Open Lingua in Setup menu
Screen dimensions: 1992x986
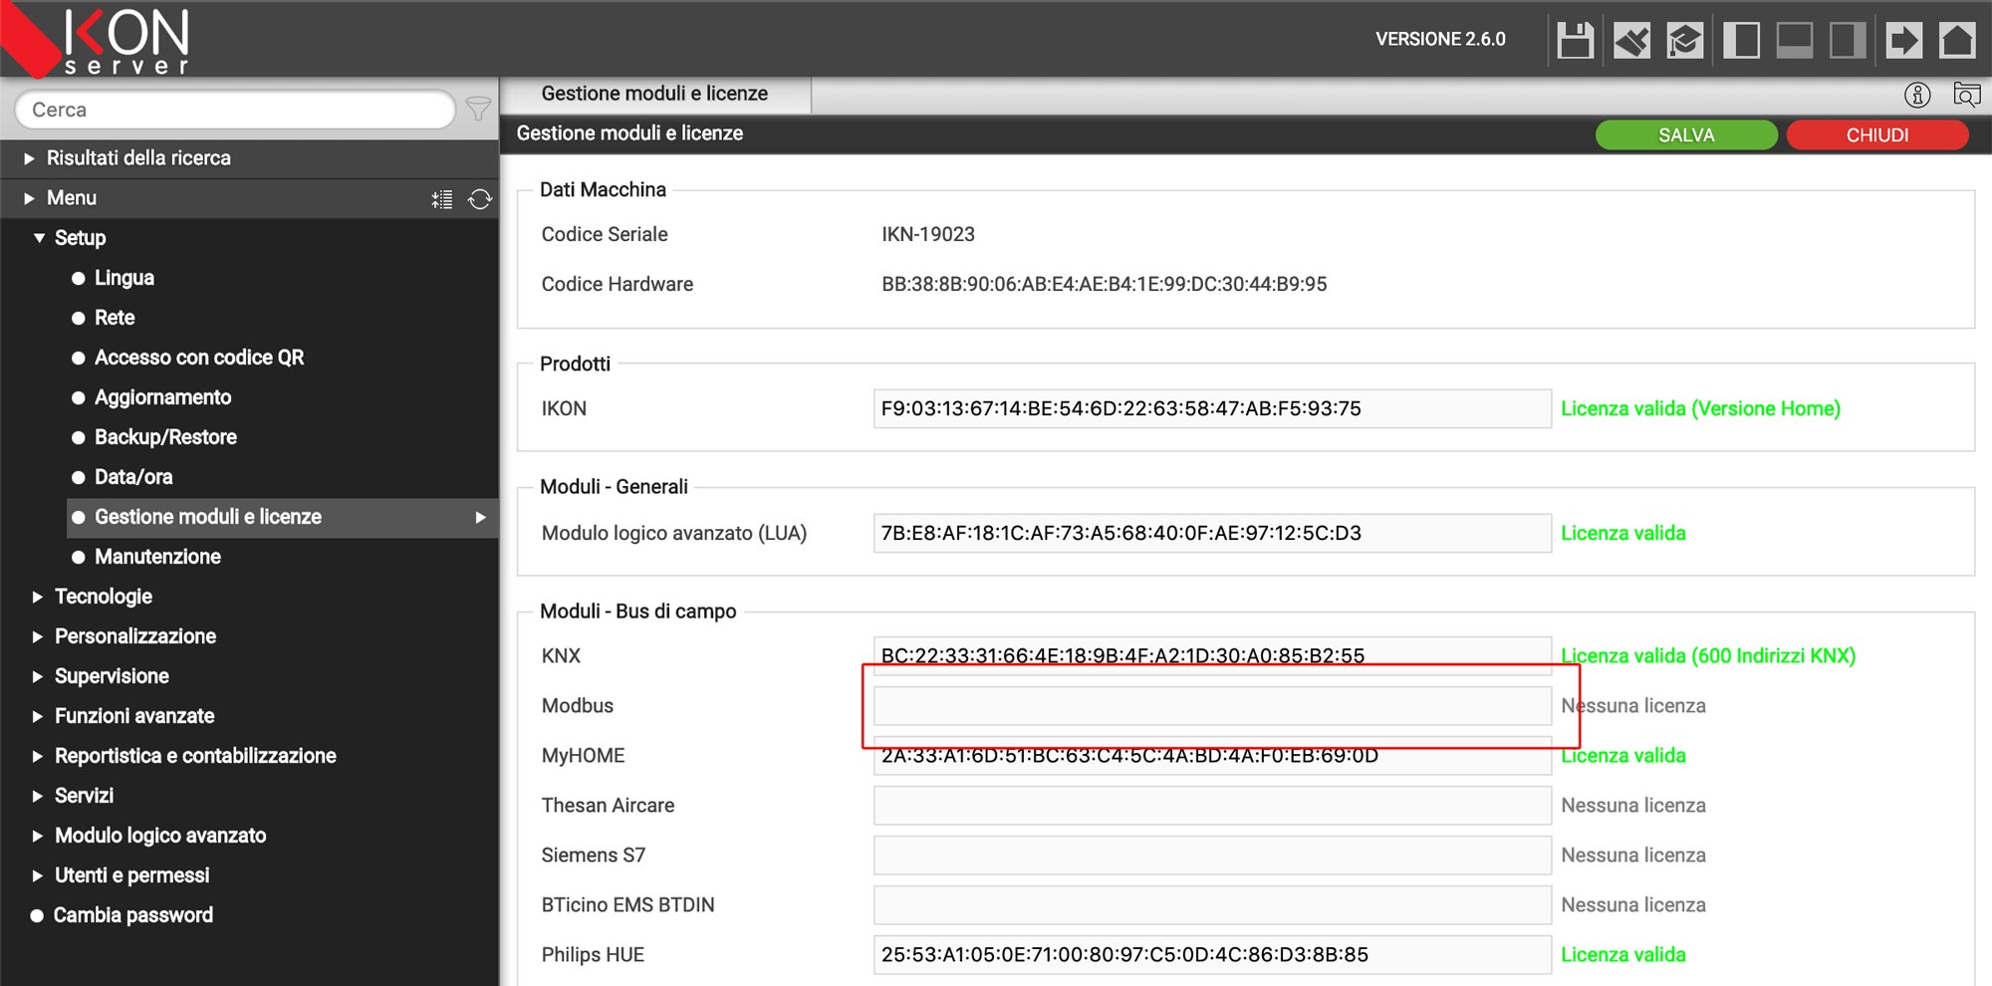click(124, 278)
